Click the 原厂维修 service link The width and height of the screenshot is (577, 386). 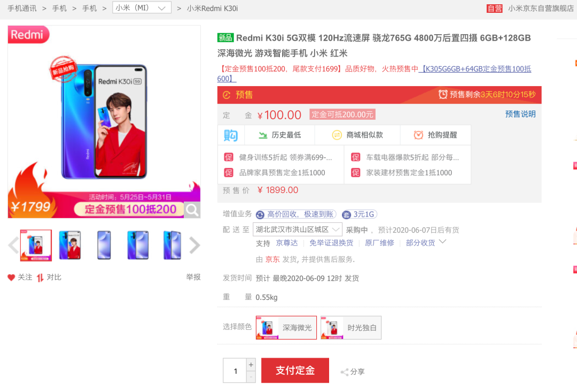coord(379,243)
